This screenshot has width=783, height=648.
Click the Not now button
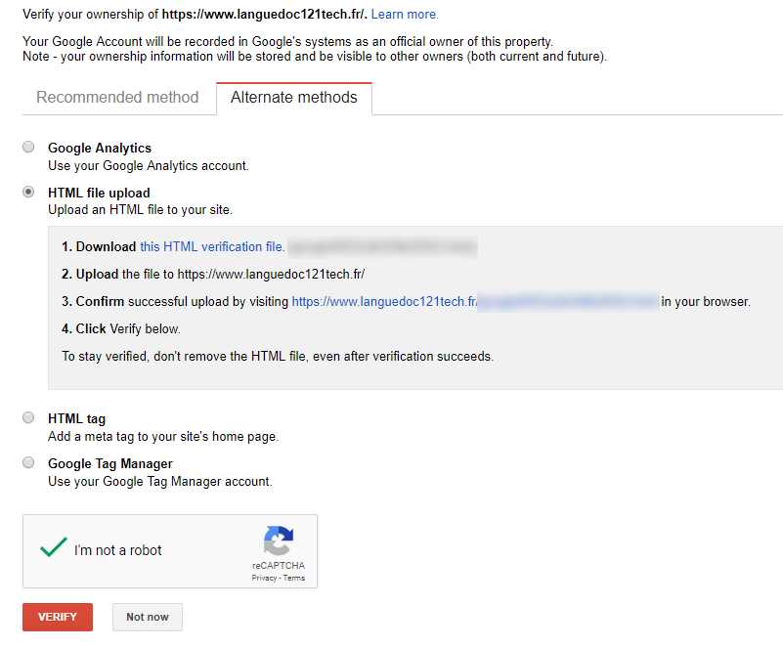147,618
